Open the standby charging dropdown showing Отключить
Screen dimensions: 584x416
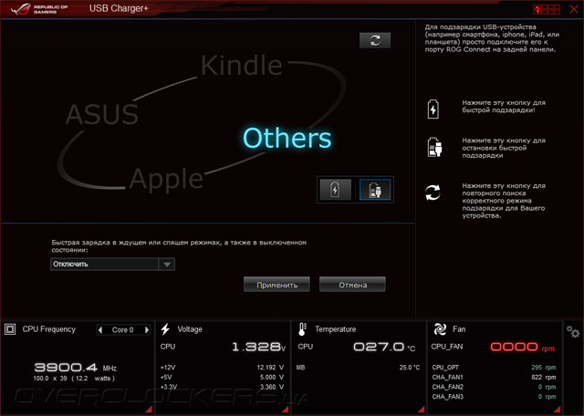[x=112, y=264]
